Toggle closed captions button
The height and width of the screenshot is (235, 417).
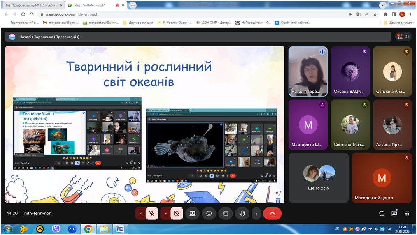(x=226, y=214)
